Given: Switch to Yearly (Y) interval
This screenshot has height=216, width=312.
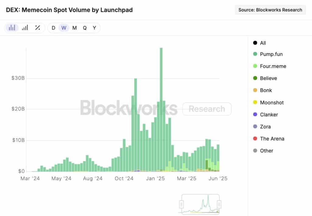Looking at the screenshot, I should point(94,28).
